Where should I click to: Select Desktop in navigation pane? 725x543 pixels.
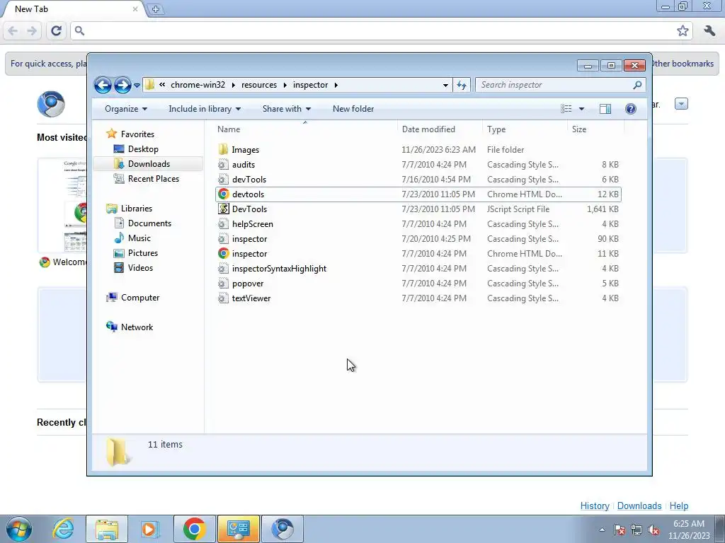click(x=143, y=149)
